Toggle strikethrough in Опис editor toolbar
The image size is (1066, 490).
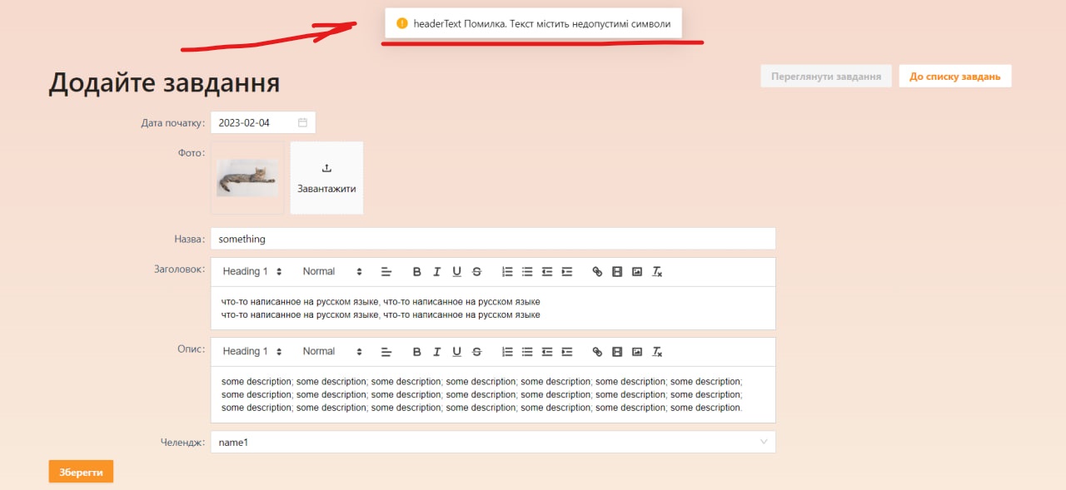(x=476, y=351)
